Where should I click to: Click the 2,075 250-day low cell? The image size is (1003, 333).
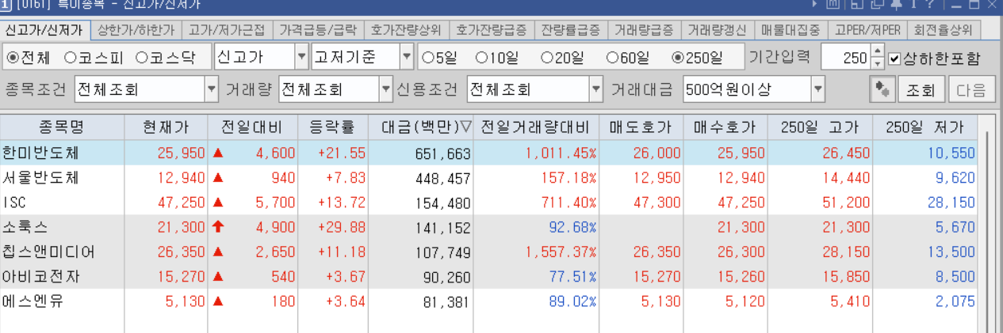(x=925, y=301)
